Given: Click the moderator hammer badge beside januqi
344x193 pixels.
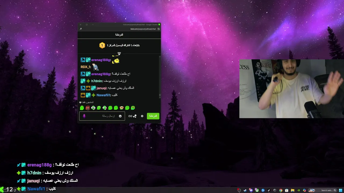Looking at the screenshot, I should point(83,88).
